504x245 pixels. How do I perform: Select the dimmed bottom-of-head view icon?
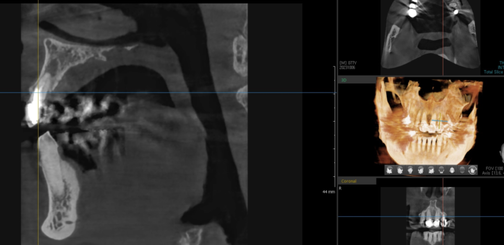point(463,170)
